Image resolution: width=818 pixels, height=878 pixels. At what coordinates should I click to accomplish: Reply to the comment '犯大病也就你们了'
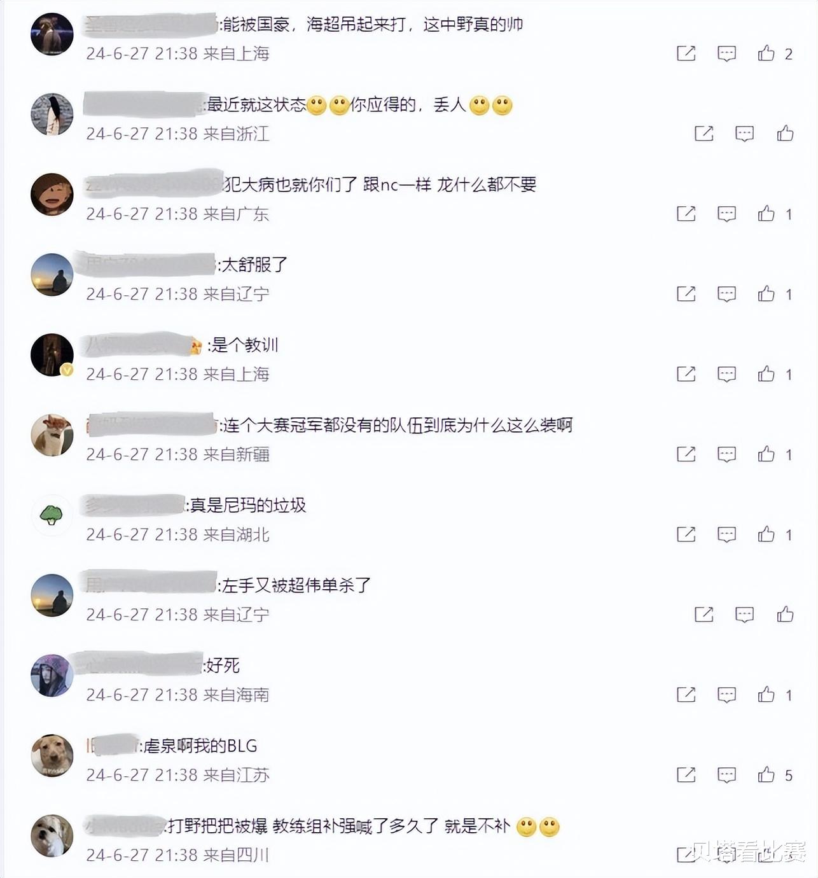tap(726, 214)
